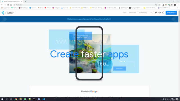Open Flutter's GitHub icon

tap(163, 13)
